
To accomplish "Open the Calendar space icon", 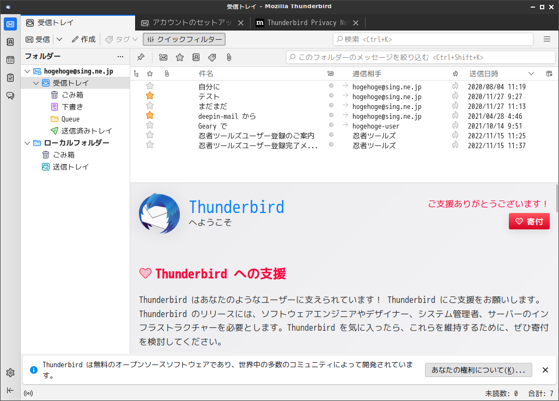I will coord(10,60).
